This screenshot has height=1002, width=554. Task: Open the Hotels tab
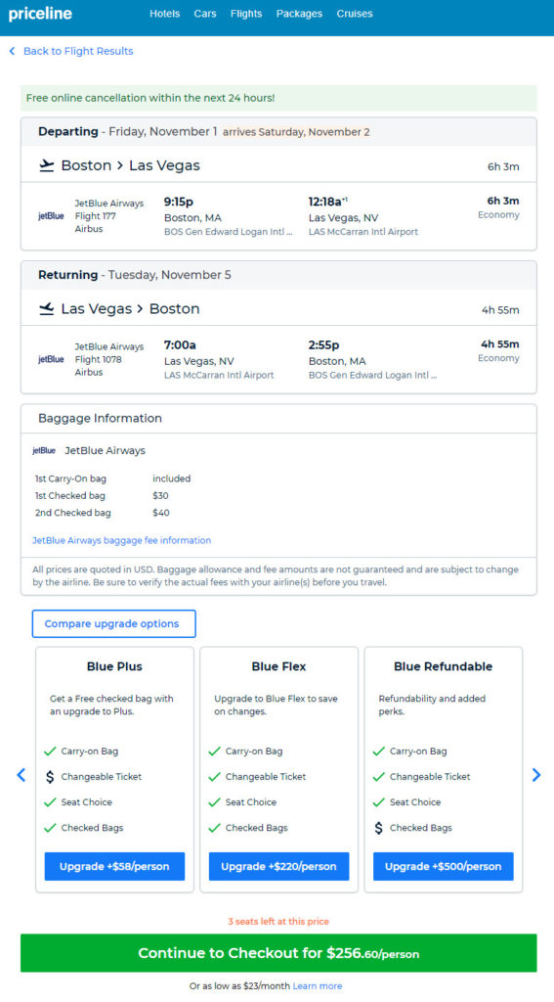pyautogui.click(x=165, y=14)
